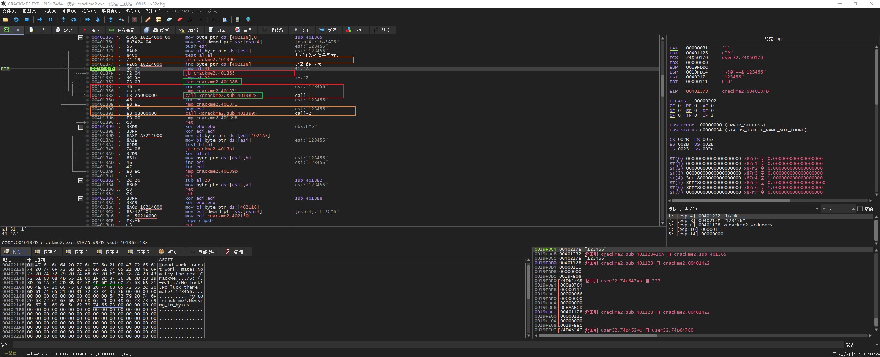The height and width of the screenshot is (357, 880).
Task: Click the Open file folder icon
Action: [5, 20]
